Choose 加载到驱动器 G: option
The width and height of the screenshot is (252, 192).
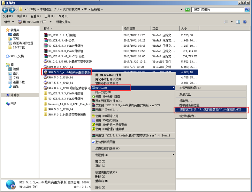click(211, 88)
